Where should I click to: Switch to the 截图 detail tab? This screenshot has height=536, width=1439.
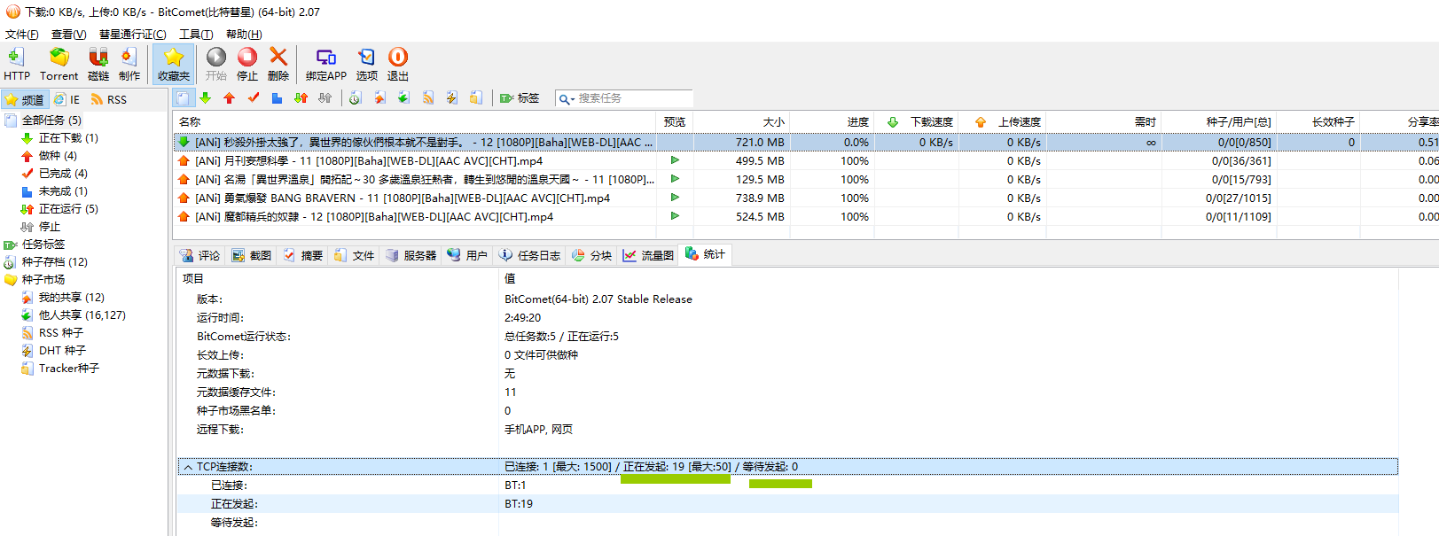(x=252, y=255)
